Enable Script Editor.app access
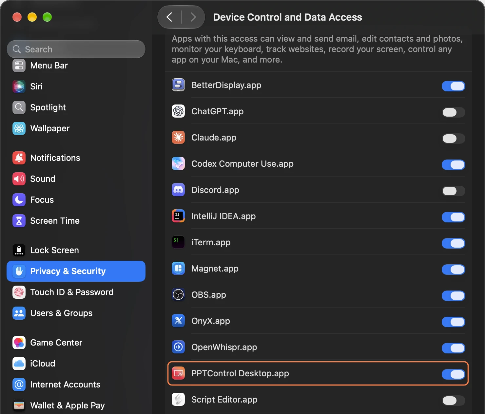This screenshot has width=485, height=414. 453,401
